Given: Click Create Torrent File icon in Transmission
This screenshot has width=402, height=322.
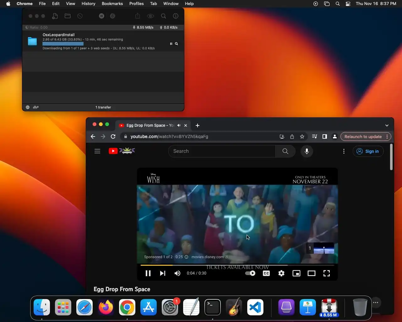Looking at the screenshot, I should point(55,16).
